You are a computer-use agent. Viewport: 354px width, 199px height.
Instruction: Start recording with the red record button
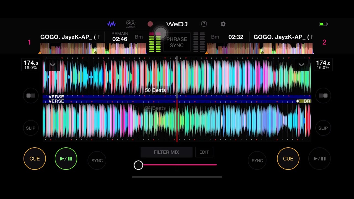click(150, 24)
